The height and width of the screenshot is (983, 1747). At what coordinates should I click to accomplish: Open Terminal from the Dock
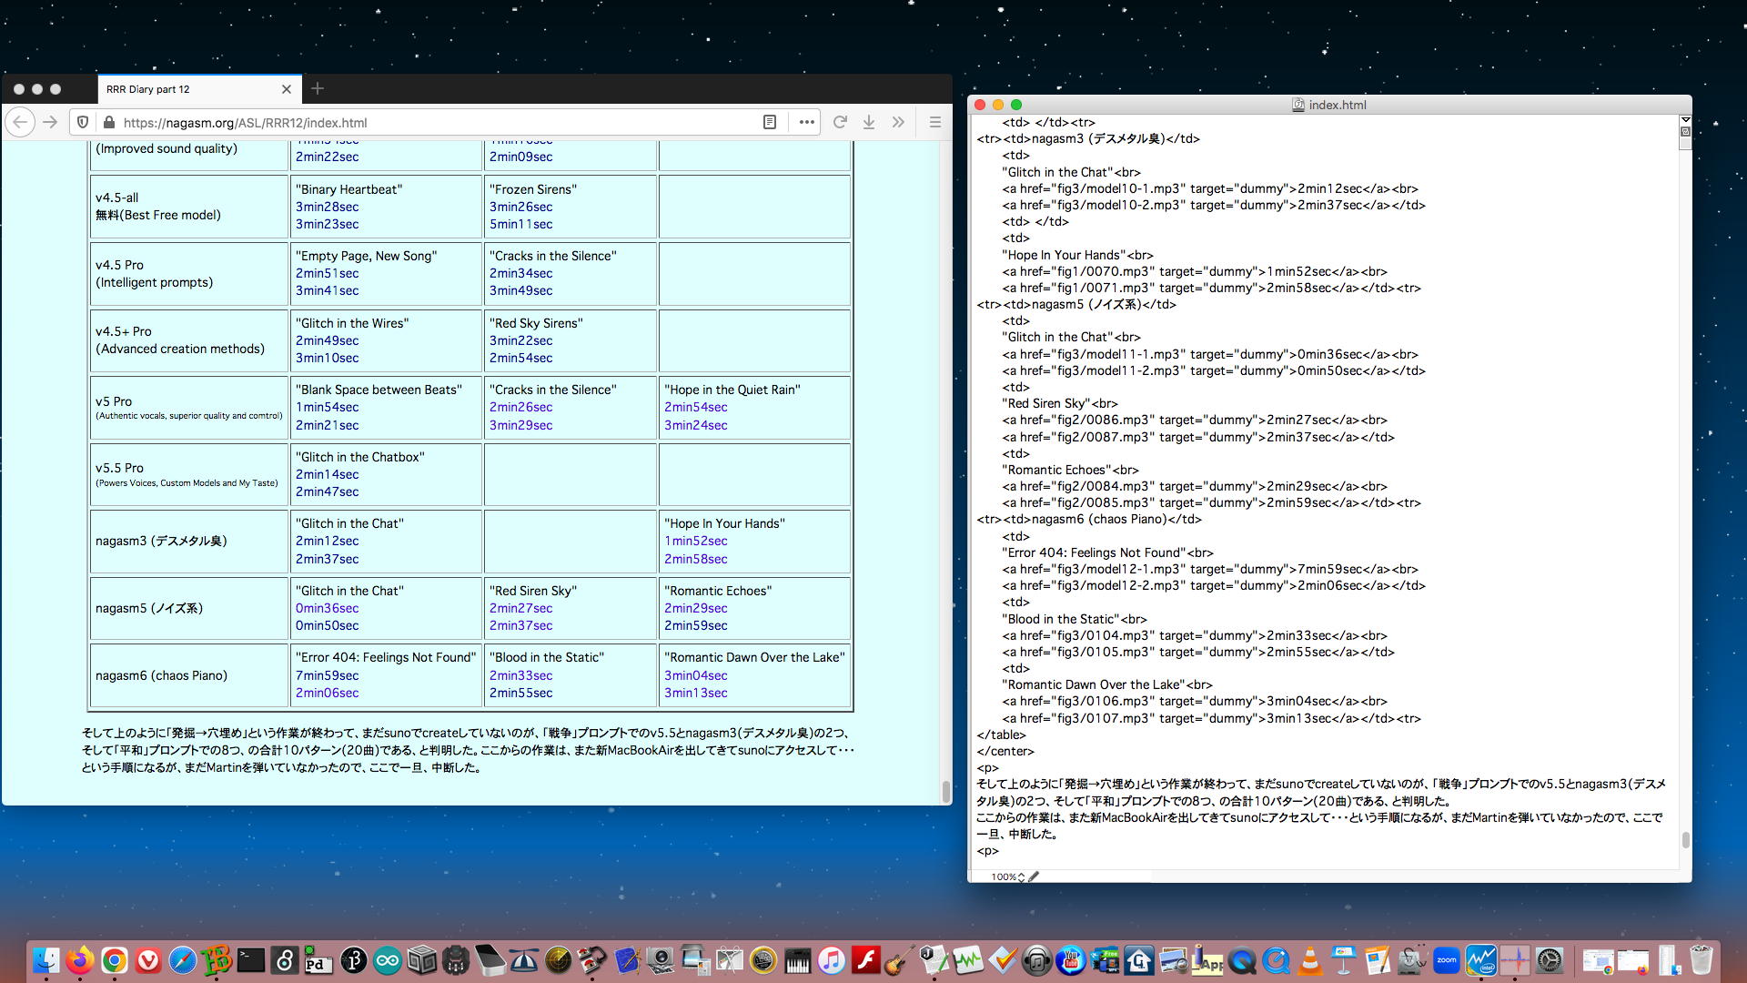tap(250, 960)
